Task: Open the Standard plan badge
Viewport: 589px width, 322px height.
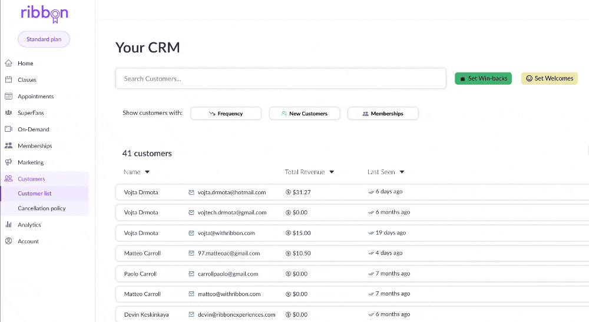Action: 44,39
